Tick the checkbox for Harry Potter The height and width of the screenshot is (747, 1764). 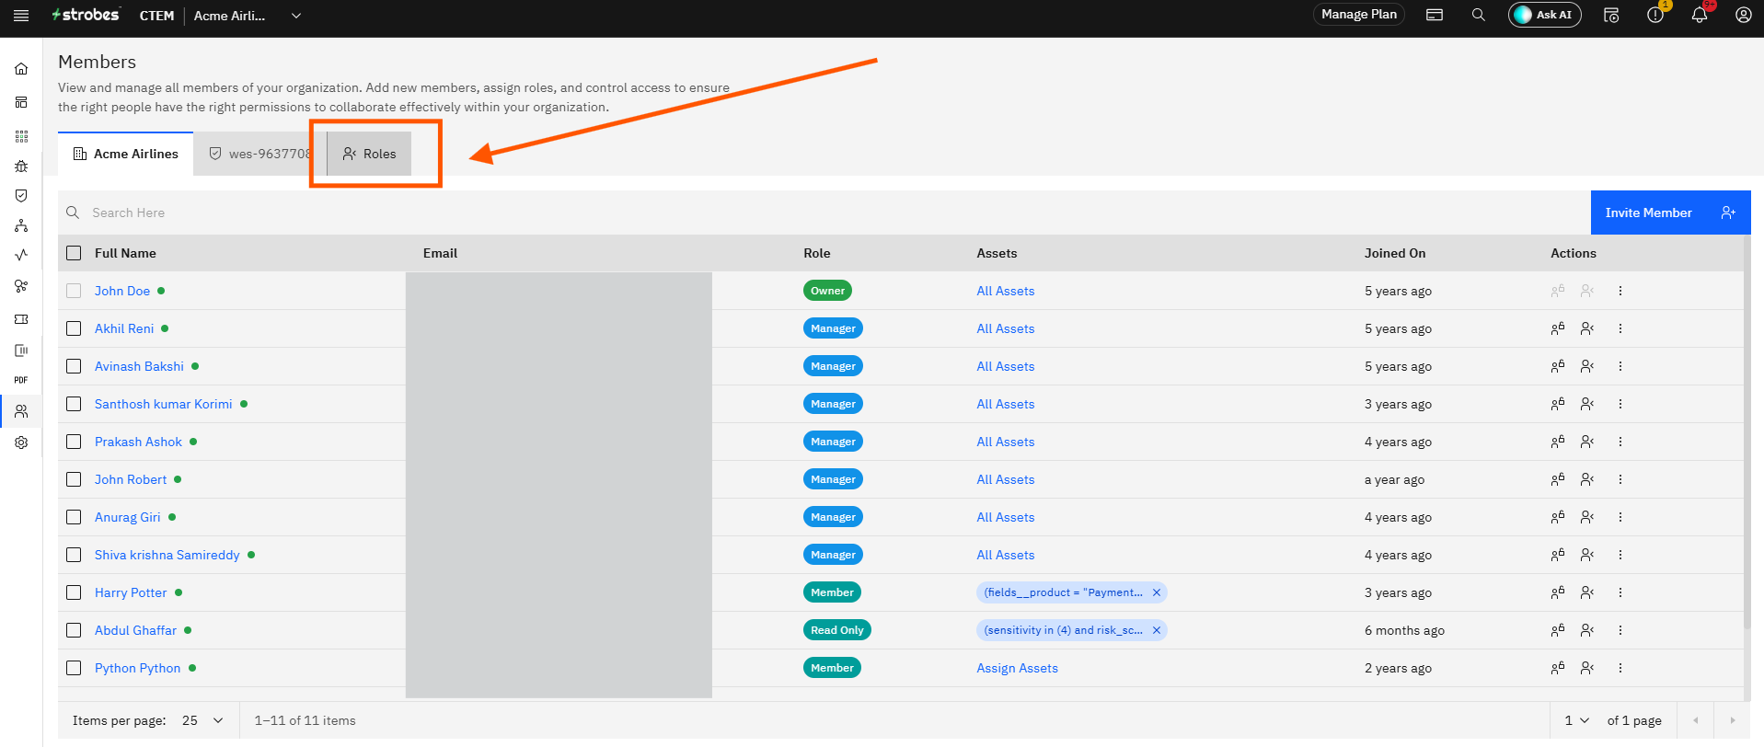74,592
